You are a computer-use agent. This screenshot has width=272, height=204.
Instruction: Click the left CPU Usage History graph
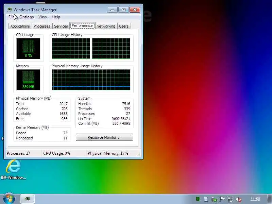(x=71, y=48)
